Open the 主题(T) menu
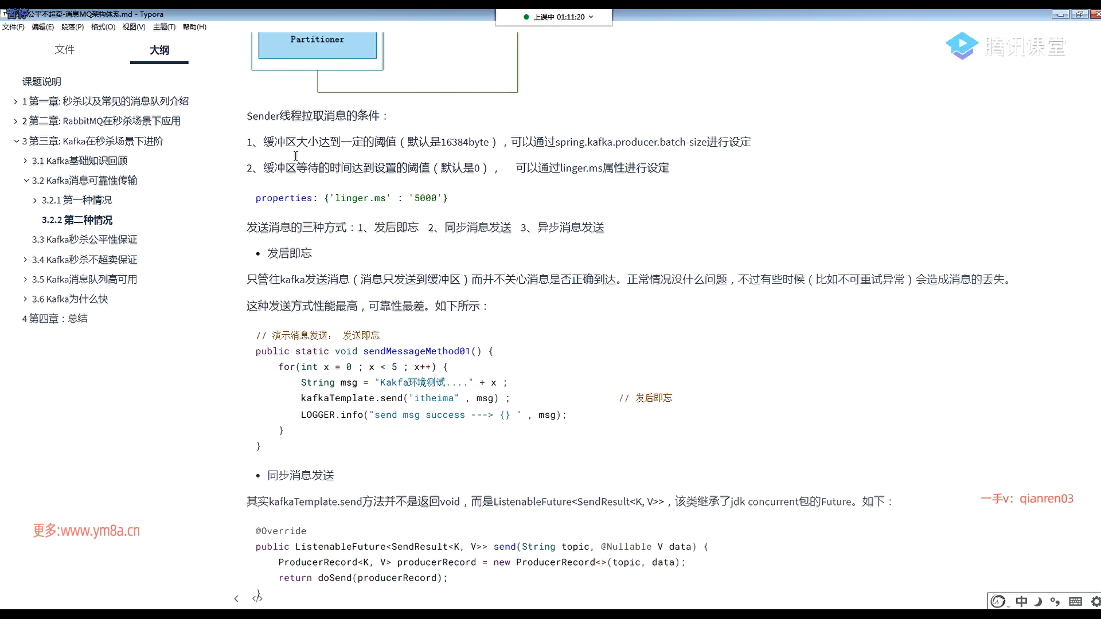1101x619 pixels. coord(164,27)
